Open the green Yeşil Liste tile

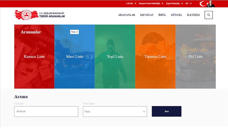click(115, 57)
